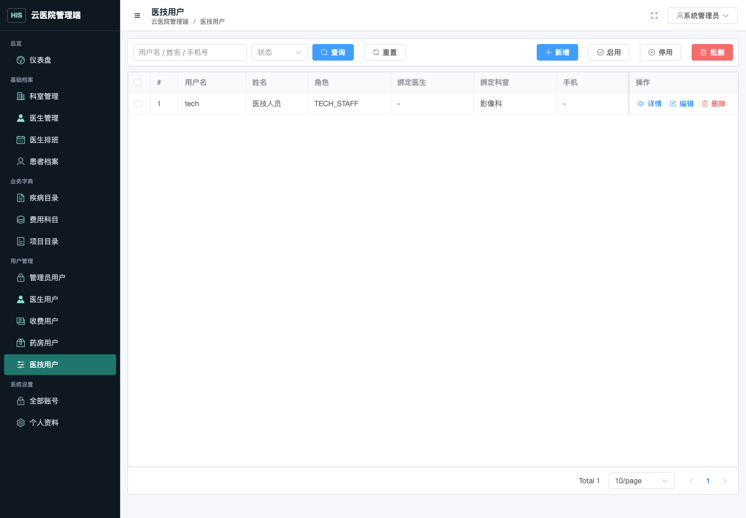746x518 pixels.
Task: Click the 启用 enable button
Action: coord(609,52)
